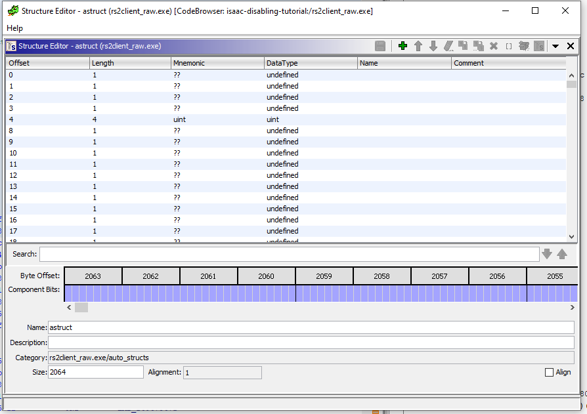Click the uint DataType cell
This screenshot has width=587, height=414.
pos(311,119)
